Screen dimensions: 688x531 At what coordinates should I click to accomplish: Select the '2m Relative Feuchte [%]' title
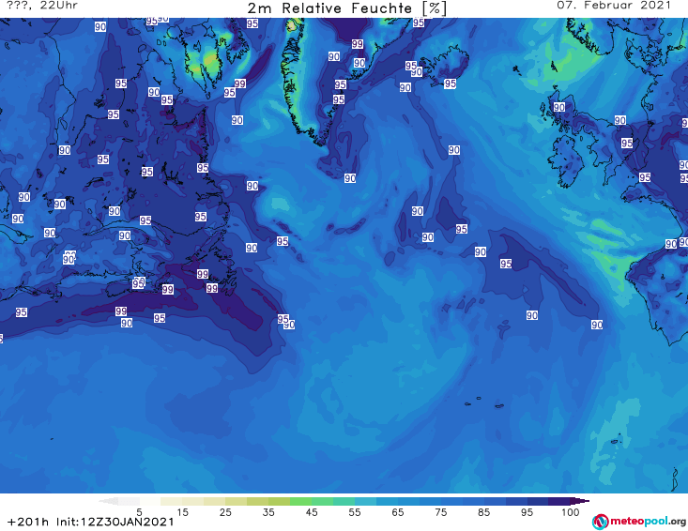click(x=346, y=8)
